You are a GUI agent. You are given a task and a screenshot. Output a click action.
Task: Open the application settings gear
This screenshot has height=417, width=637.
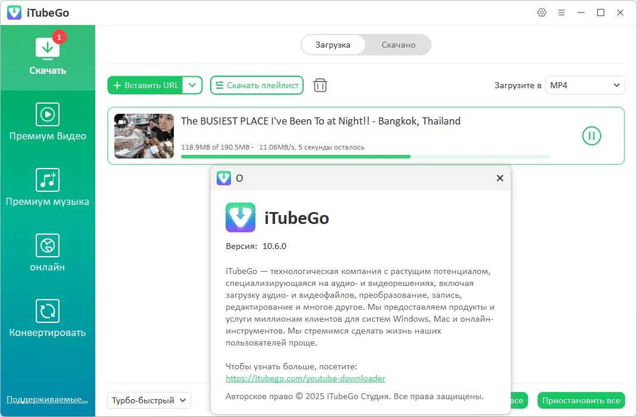[x=542, y=12]
